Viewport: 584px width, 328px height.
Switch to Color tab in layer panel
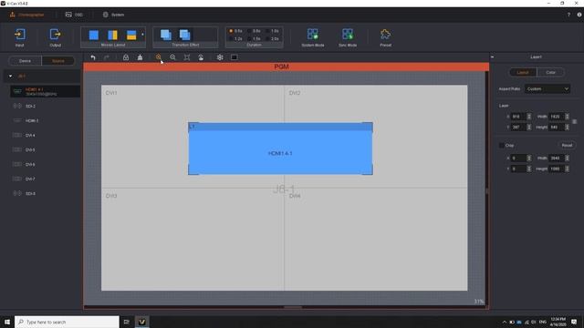tap(550, 72)
